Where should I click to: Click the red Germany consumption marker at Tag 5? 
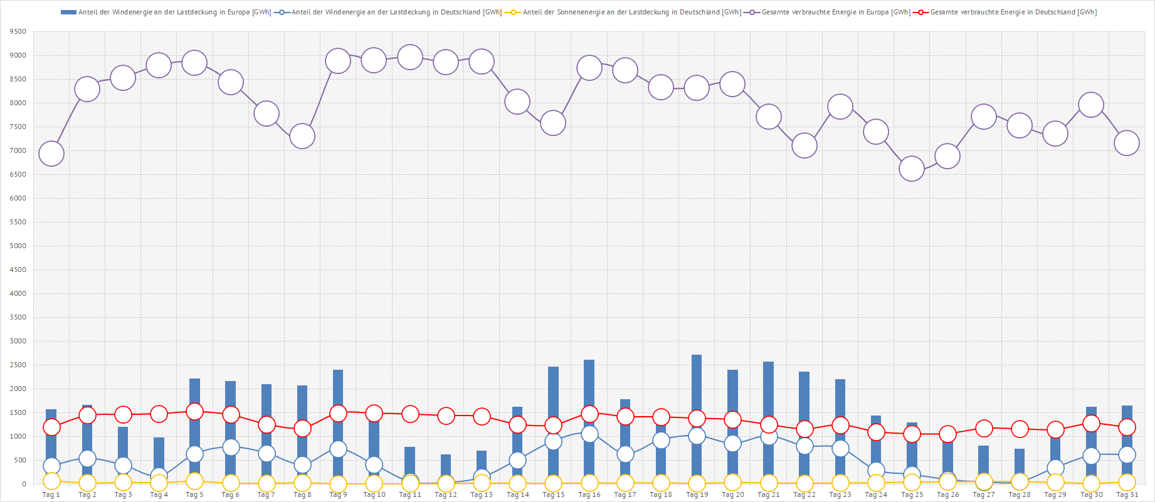point(195,412)
